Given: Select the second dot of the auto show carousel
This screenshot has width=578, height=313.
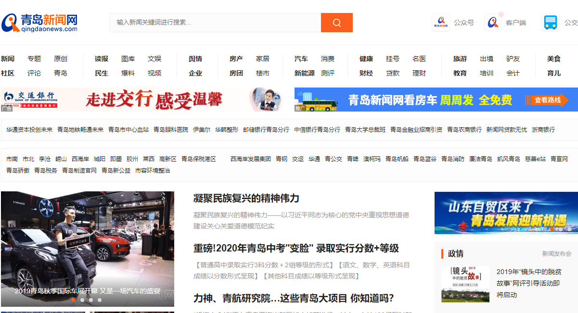Looking at the screenshot, I should (82, 300).
